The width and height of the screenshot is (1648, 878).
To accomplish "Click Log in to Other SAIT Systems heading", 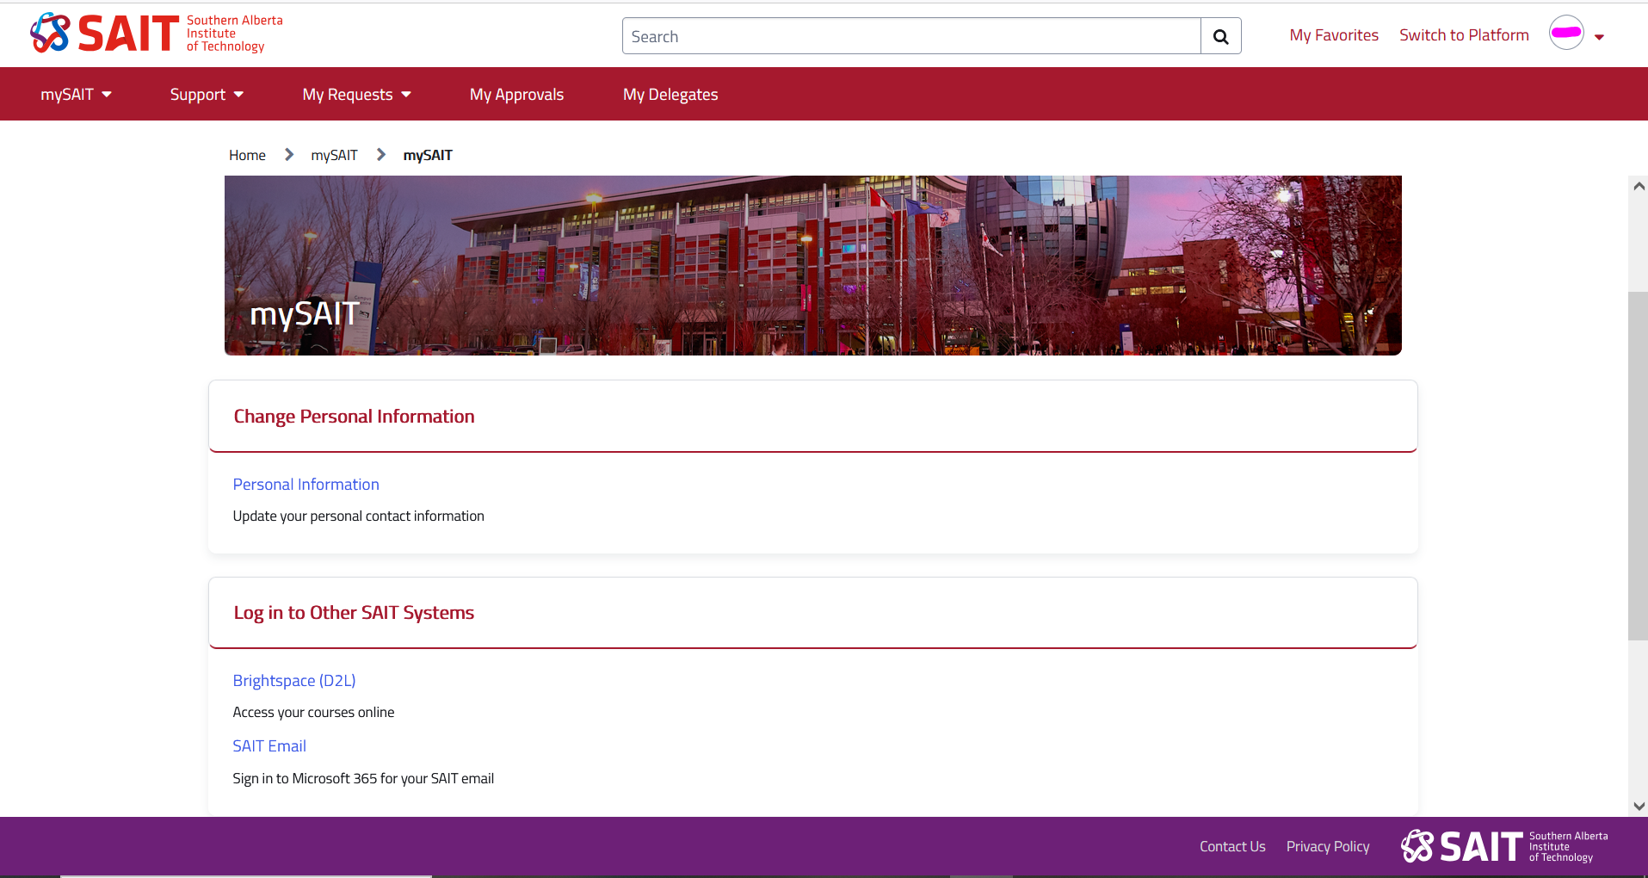I will coord(354,613).
